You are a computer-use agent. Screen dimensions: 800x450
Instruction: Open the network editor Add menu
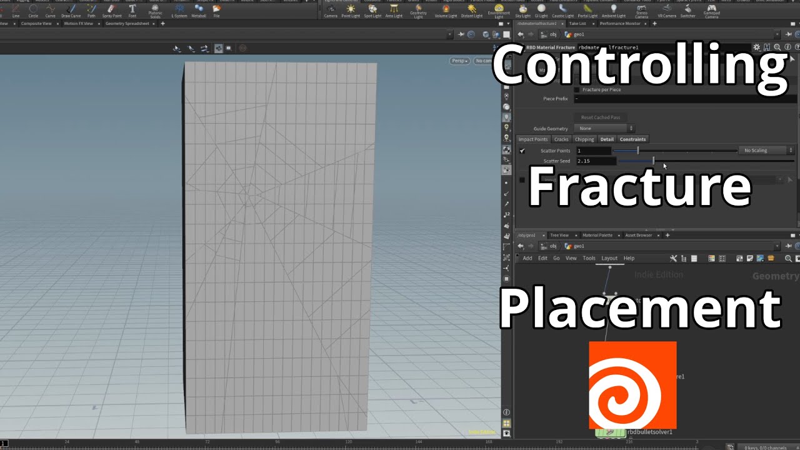tap(527, 258)
